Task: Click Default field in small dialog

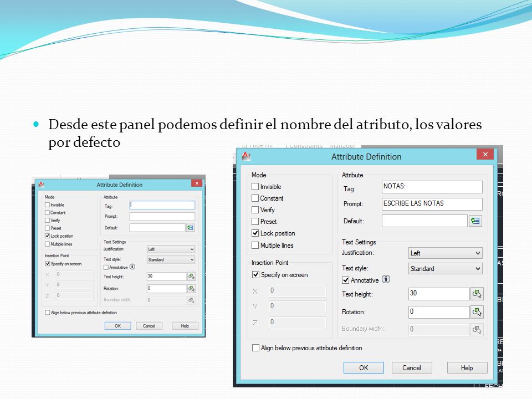Action: coord(157,228)
